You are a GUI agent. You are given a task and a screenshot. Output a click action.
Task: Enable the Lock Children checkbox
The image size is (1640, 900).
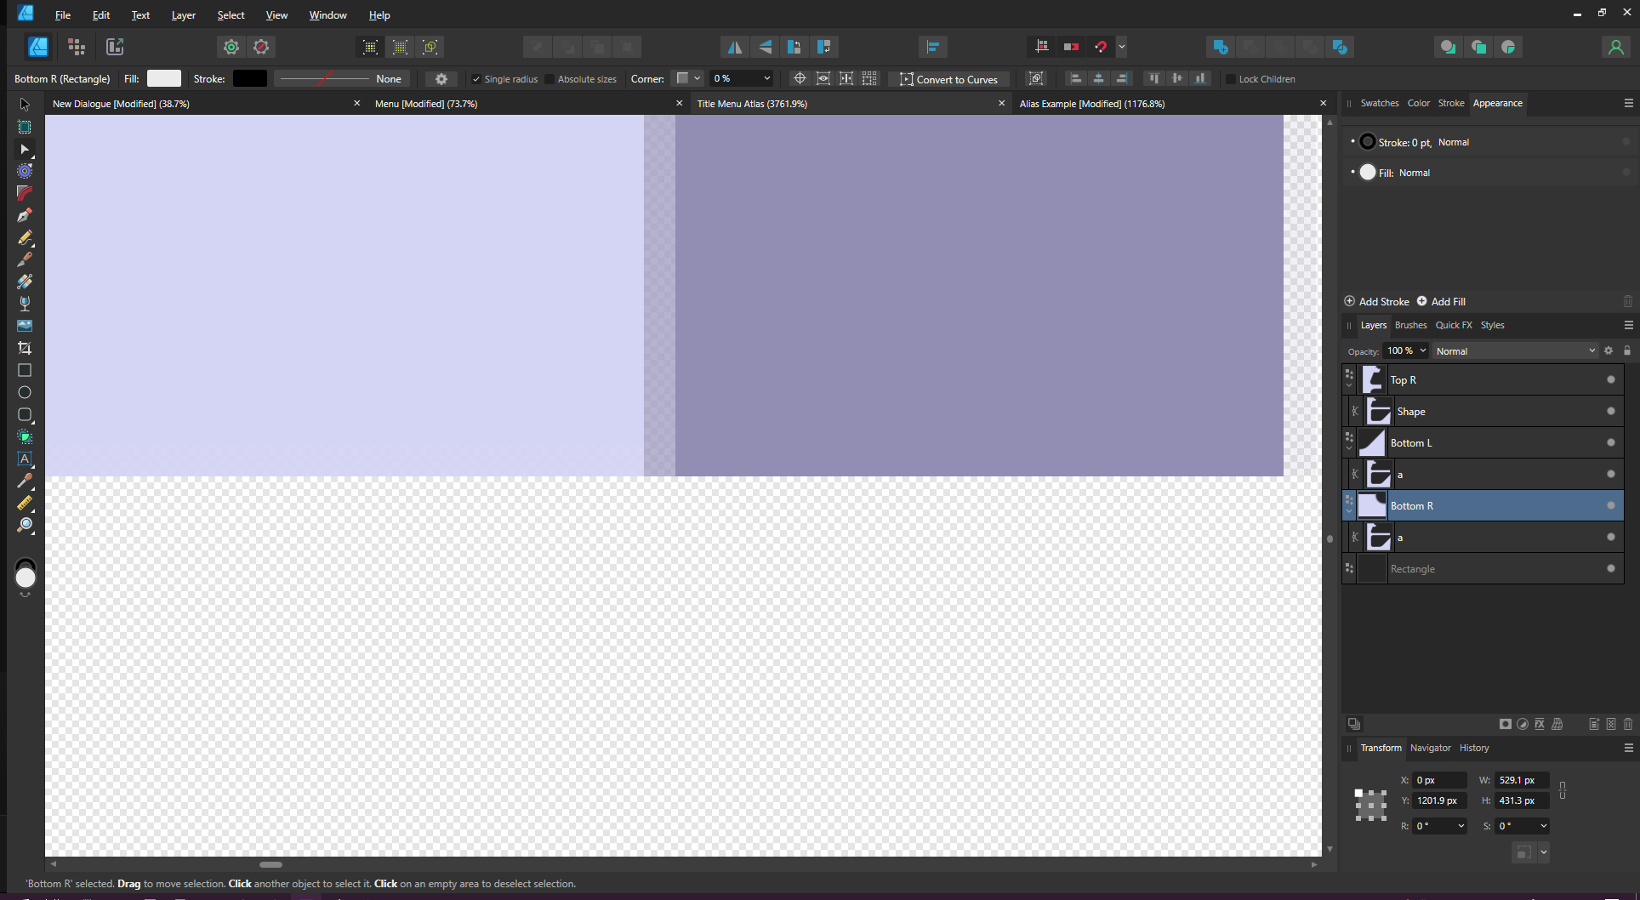coord(1230,79)
